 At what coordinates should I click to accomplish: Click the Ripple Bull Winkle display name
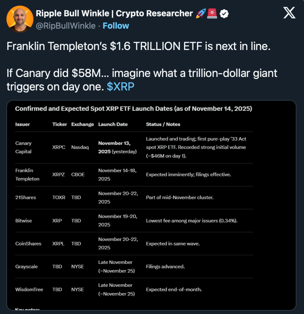click(114, 13)
